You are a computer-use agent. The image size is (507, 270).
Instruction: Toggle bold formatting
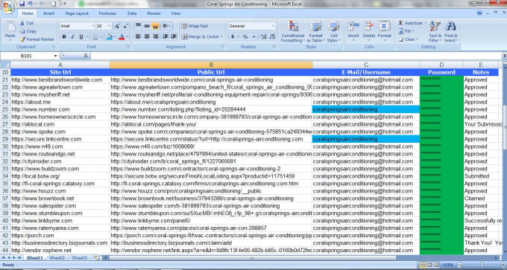click(x=64, y=36)
